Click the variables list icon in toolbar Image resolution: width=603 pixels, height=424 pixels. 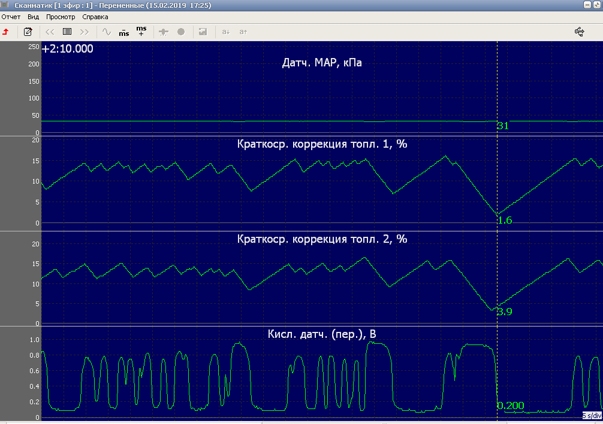pos(67,32)
